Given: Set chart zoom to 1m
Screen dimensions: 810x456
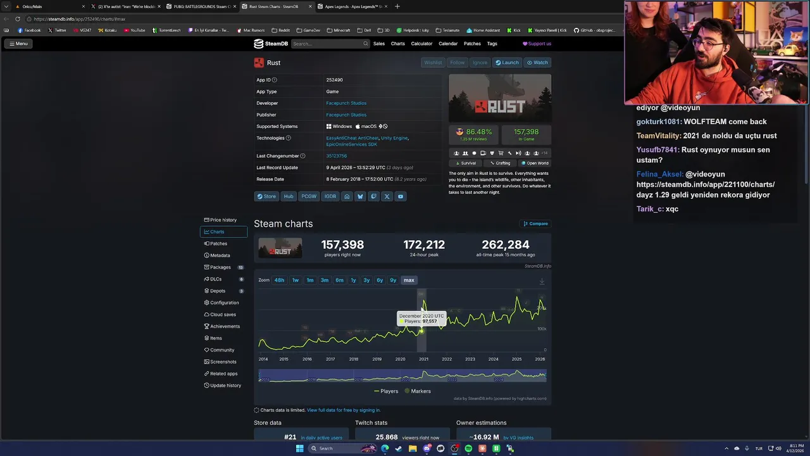Looking at the screenshot, I should [310, 280].
